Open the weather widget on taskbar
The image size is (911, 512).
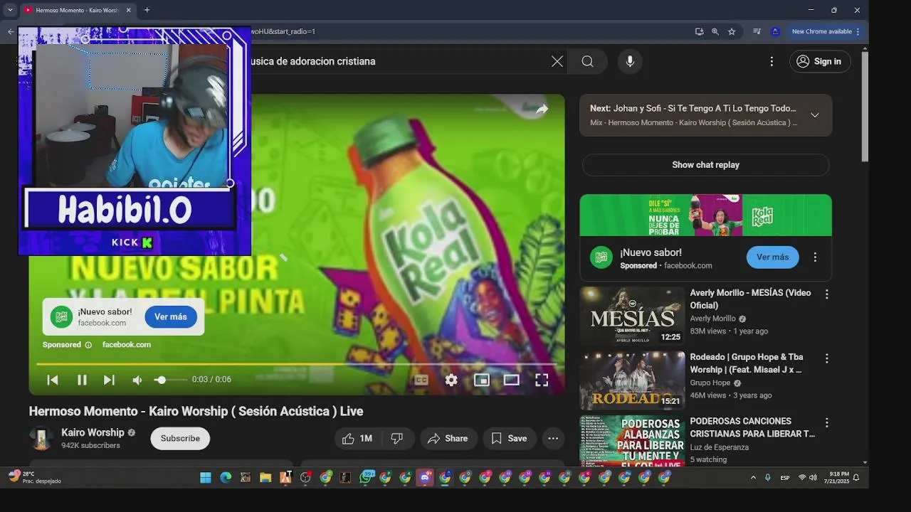pos(34,477)
